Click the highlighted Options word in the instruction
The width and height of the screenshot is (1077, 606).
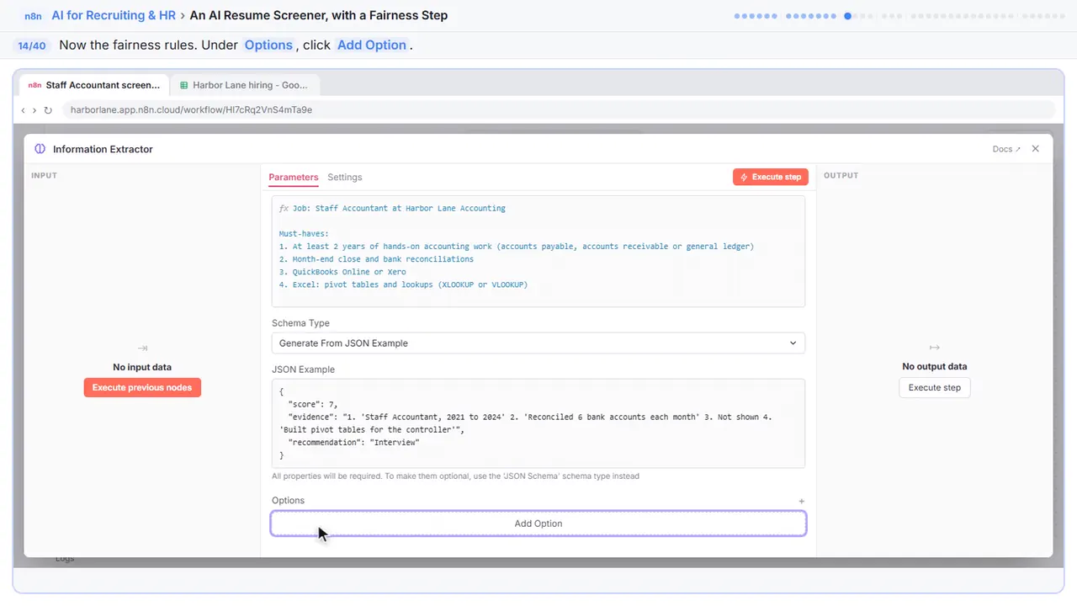[x=268, y=45]
